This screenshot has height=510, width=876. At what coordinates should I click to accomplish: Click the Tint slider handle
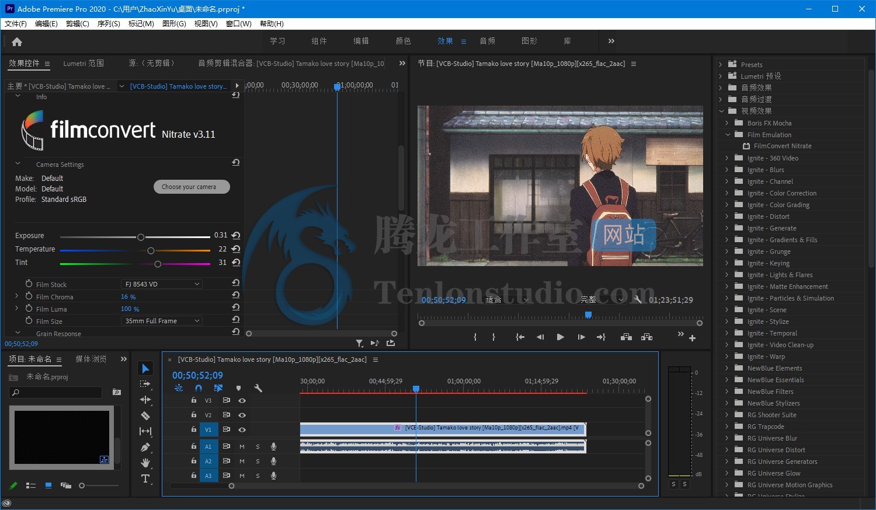(158, 264)
